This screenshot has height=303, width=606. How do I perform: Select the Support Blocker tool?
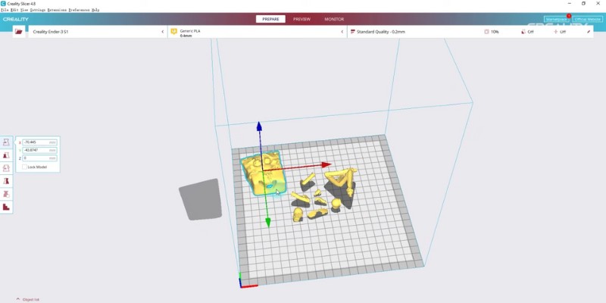pos(6,207)
